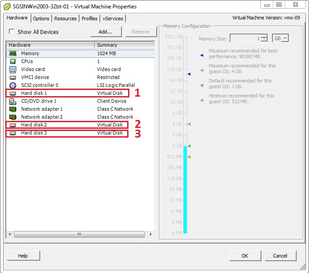Viewport: 309px width, 273px height.
Task: Click the Network adapter 2 icon
Action: (13, 117)
